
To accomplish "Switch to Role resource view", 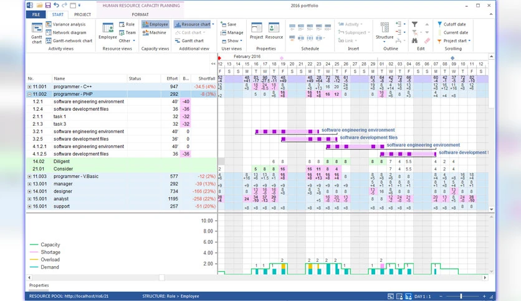I will pyautogui.click(x=127, y=24).
